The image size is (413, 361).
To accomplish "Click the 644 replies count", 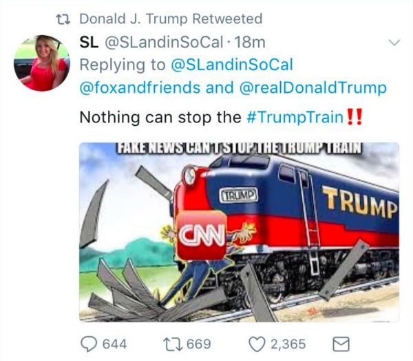I will point(114,343).
